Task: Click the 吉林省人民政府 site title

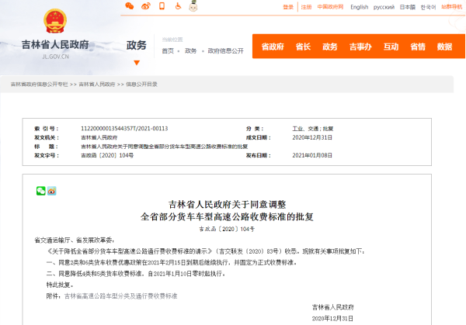Action: pyautogui.click(x=55, y=44)
